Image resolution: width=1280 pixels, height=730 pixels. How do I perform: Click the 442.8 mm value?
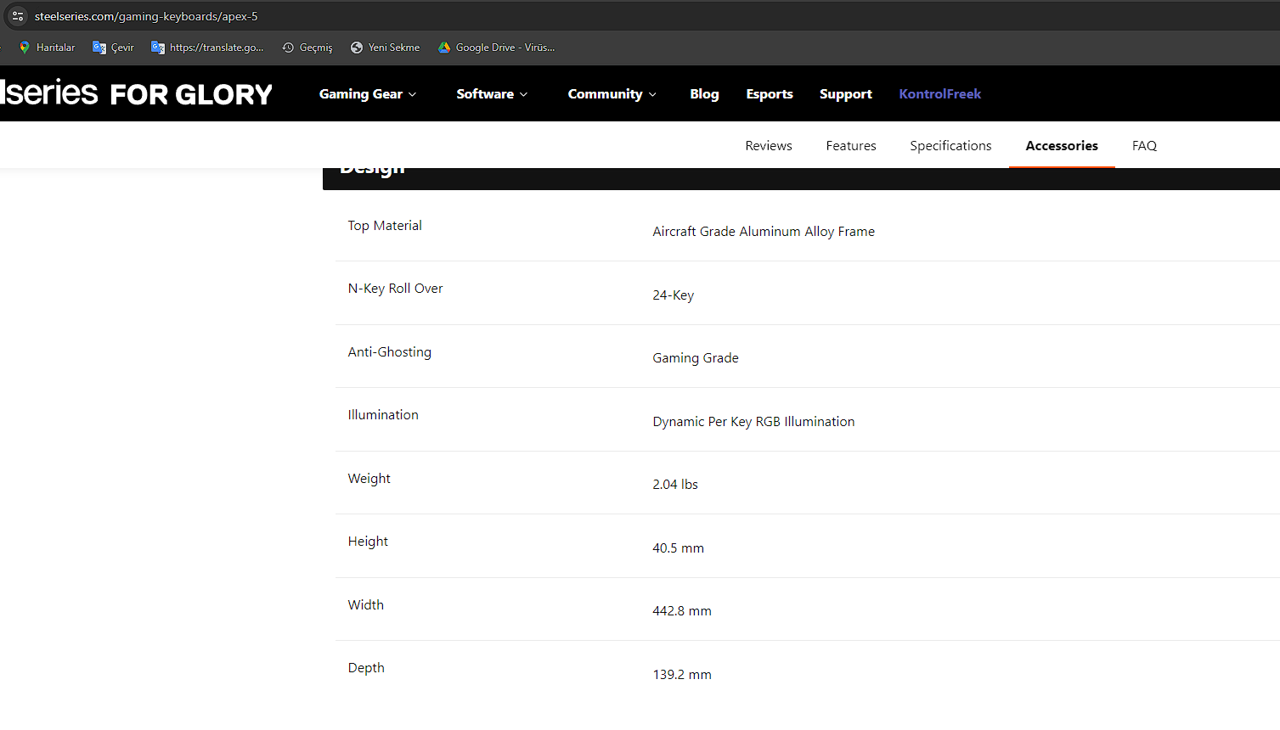point(682,610)
